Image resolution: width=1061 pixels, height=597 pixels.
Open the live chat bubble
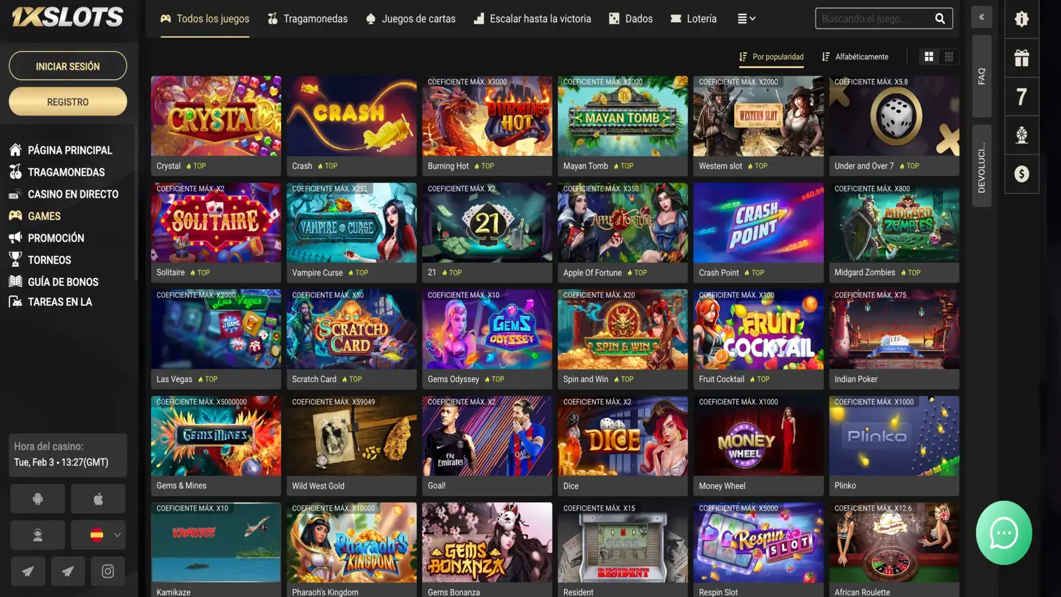[x=1003, y=533]
